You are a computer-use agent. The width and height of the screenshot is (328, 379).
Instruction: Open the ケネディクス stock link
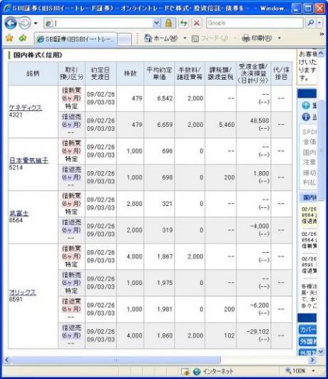click(26, 108)
